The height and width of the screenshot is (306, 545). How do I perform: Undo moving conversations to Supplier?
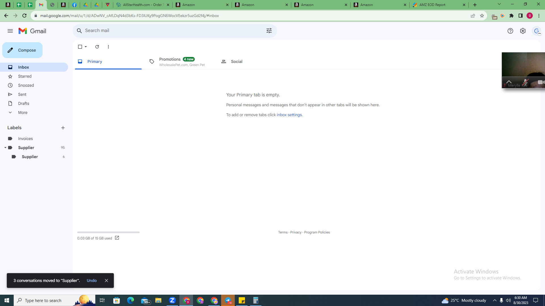92,280
